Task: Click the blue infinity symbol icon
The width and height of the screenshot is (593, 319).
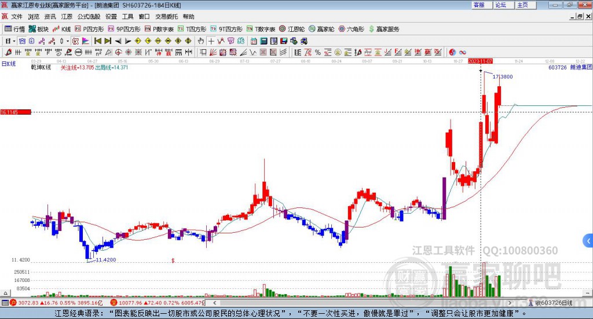Action: pyautogui.click(x=463, y=53)
